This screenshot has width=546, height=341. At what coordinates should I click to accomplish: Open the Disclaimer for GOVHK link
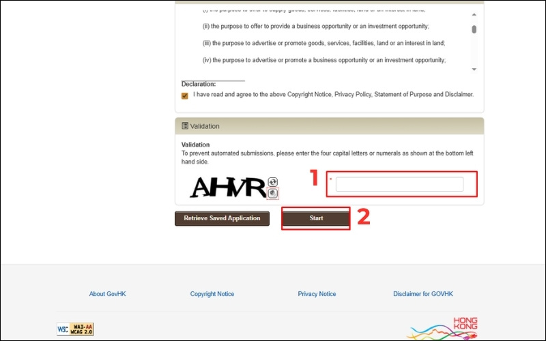(422, 294)
